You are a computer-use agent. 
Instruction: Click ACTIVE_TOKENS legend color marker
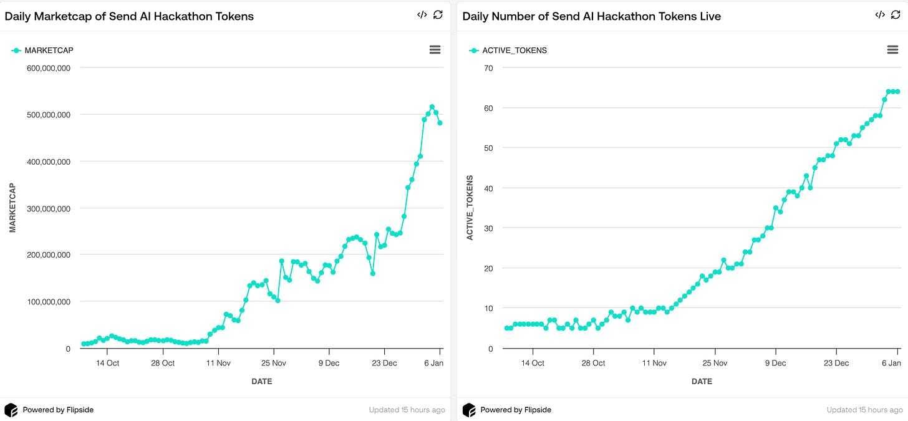[x=474, y=51]
